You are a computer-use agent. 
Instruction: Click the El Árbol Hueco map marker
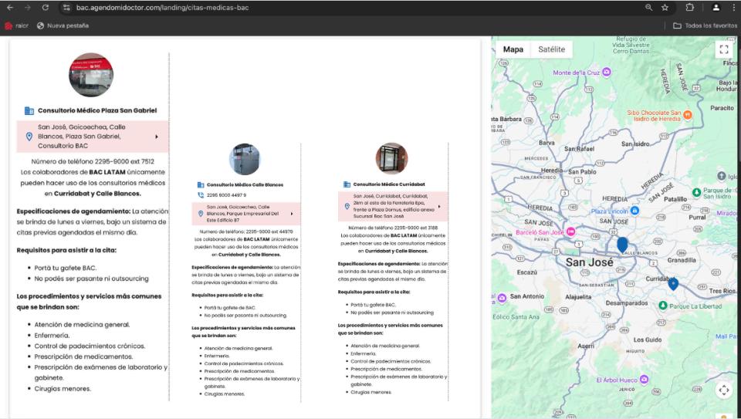click(644, 380)
